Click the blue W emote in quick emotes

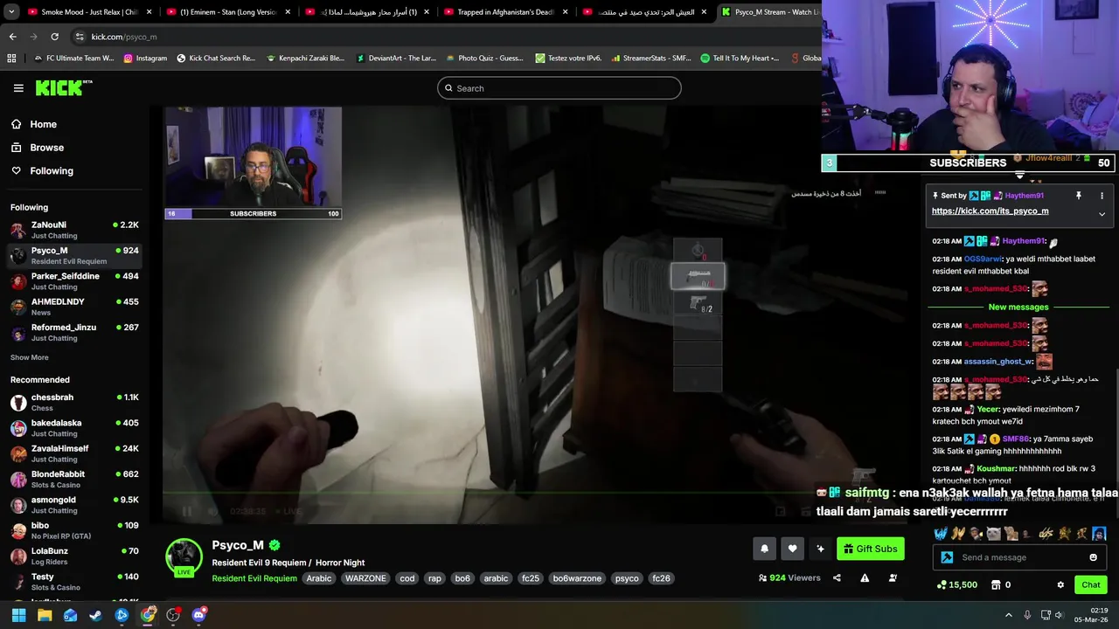(x=941, y=534)
